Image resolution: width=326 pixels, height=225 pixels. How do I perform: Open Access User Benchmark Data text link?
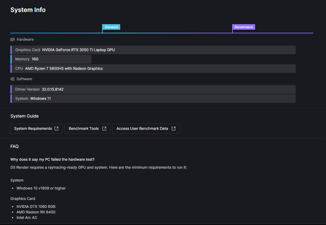(142, 129)
